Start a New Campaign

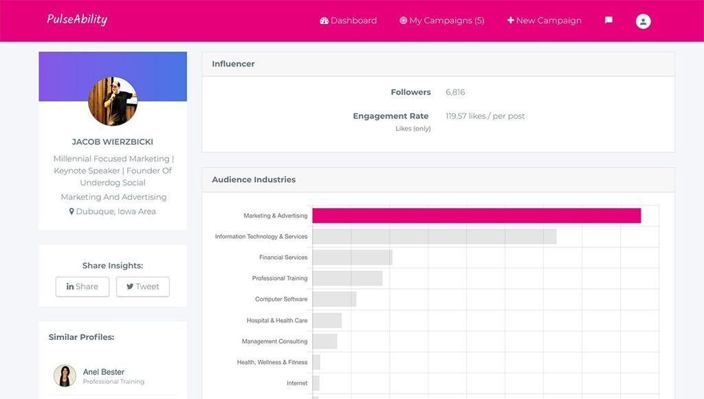[544, 21]
